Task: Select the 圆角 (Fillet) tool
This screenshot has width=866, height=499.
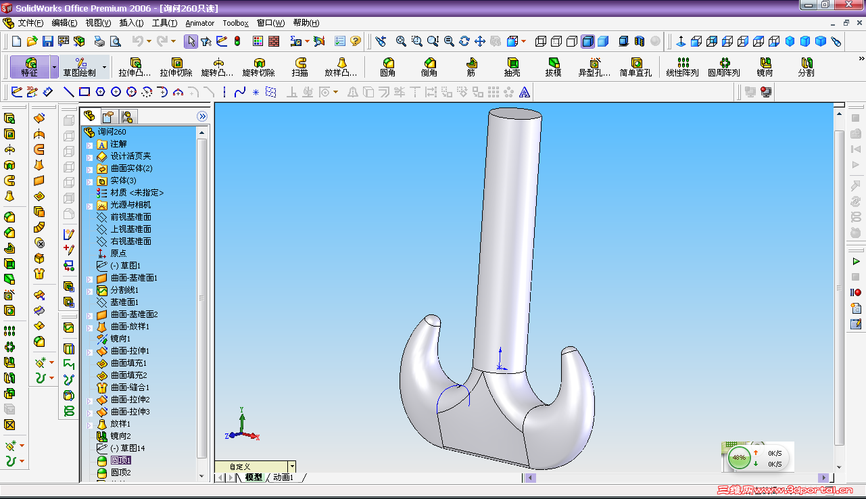Action: coord(387,67)
